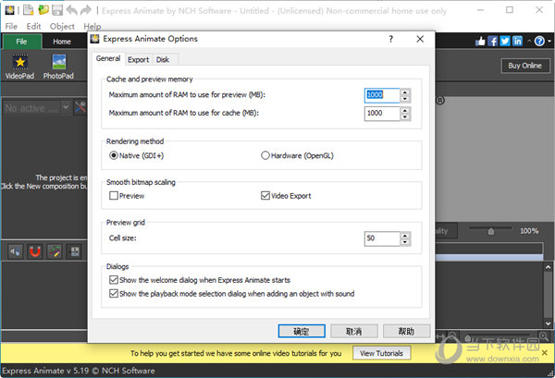Screen dimensions: 555x378
Task: Click the Open project folder icon
Action: 43,10
